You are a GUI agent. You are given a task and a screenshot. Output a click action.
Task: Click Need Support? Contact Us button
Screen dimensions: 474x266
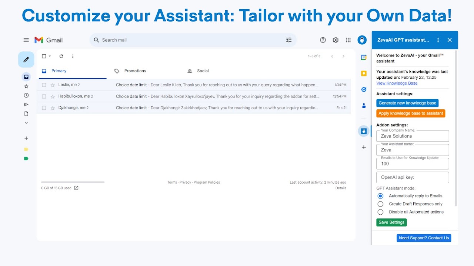tap(424, 238)
